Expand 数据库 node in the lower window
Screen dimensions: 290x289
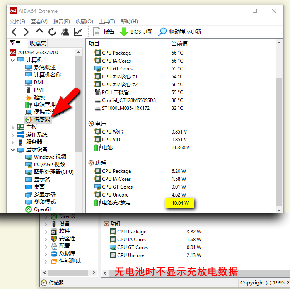[46, 254]
